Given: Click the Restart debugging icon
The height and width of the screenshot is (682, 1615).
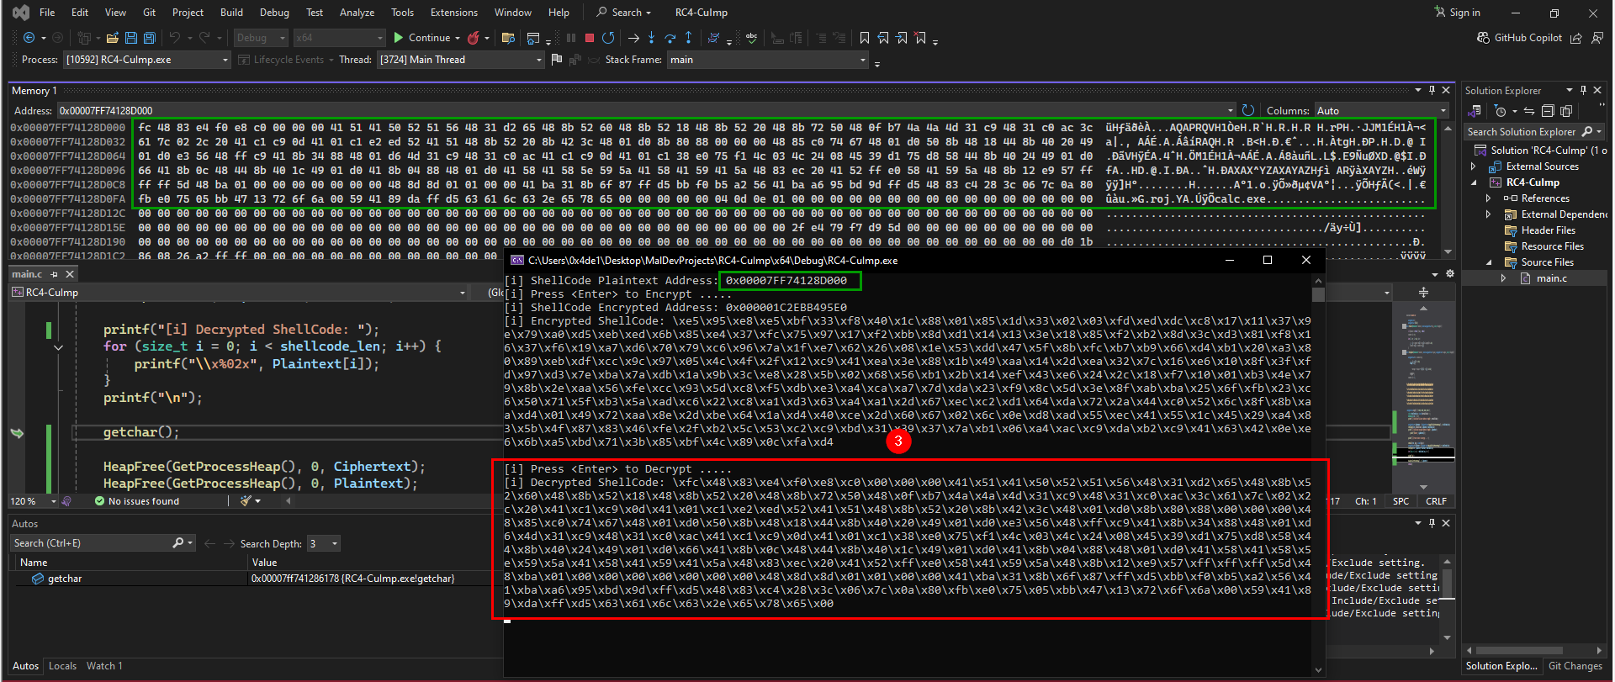Looking at the screenshot, I should point(608,38).
